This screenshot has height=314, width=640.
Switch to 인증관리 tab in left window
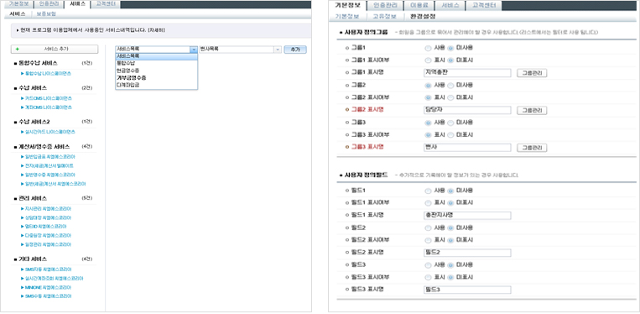(x=49, y=3)
